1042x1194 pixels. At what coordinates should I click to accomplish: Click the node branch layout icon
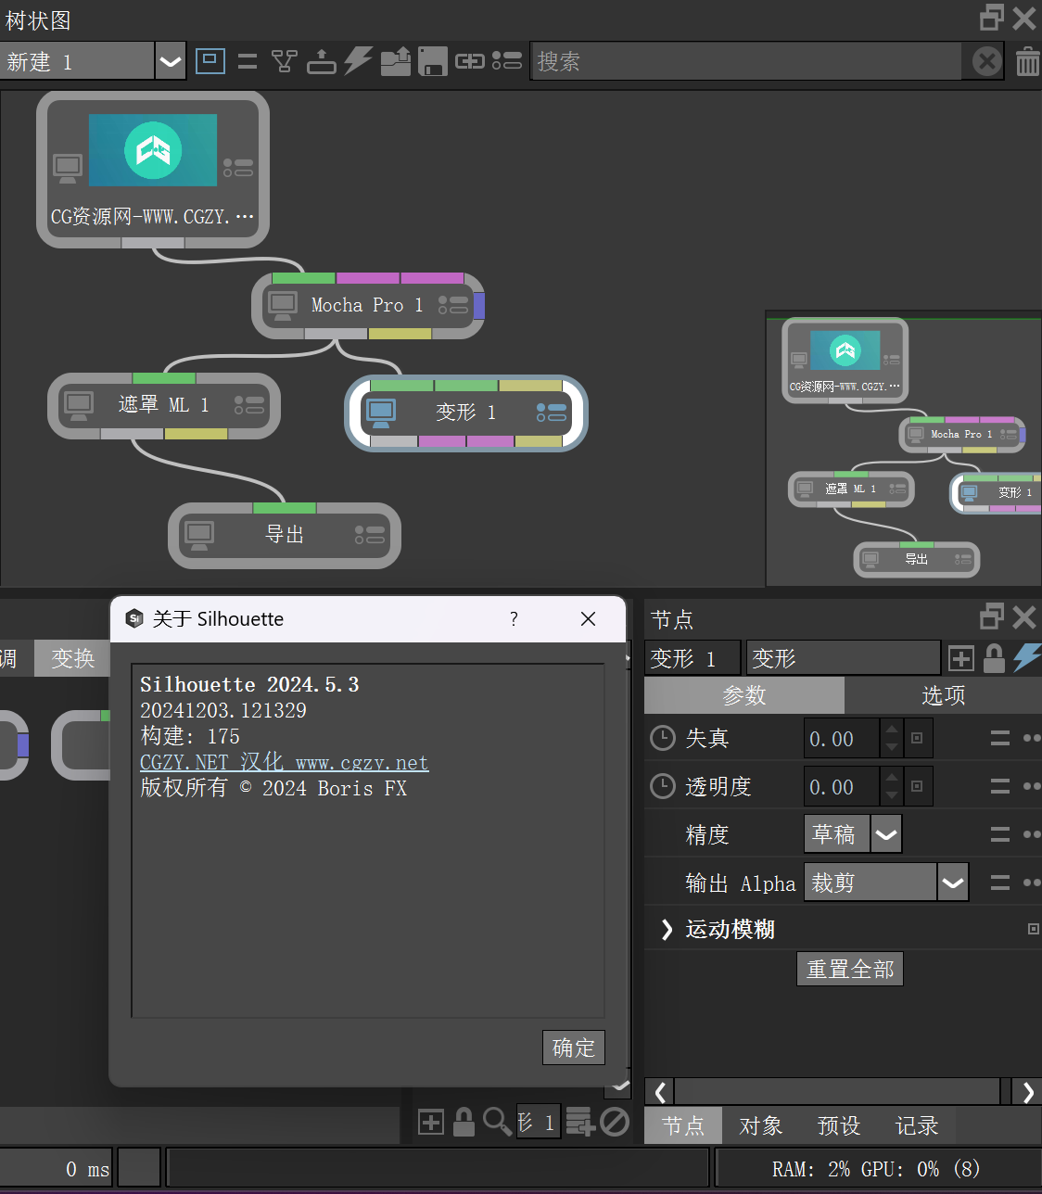(x=284, y=61)
